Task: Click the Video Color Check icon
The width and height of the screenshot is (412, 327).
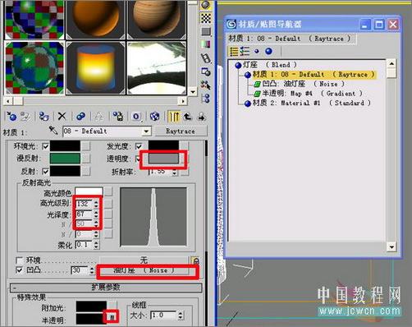Action: tap(206, 44)
